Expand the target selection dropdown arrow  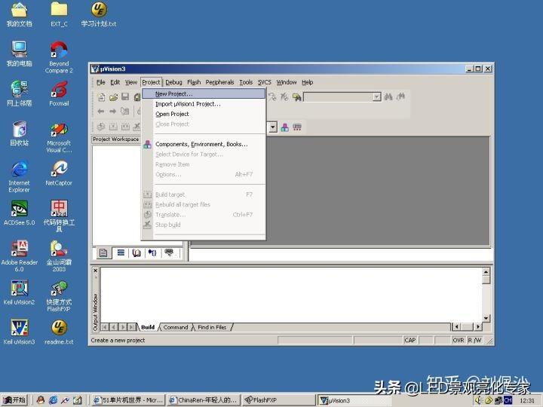click(273, 127)
